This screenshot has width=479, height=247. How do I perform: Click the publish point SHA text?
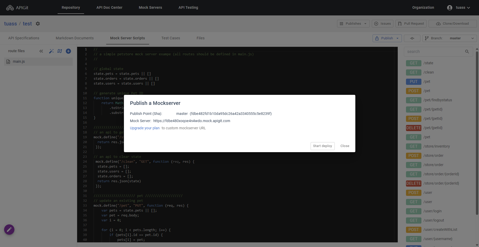(231, 114)
